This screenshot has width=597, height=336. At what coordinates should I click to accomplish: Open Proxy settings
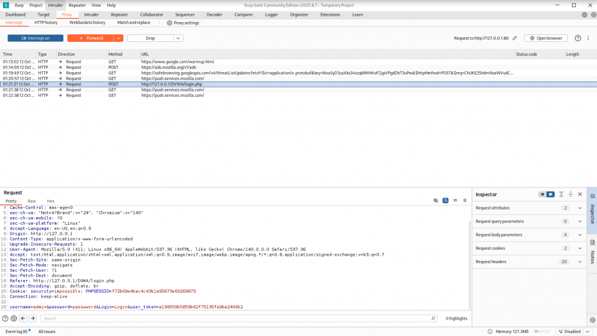(182, 23)
